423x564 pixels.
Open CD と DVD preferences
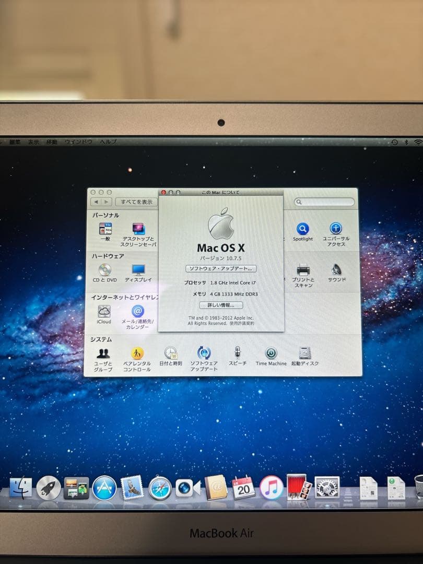(104, 273)
